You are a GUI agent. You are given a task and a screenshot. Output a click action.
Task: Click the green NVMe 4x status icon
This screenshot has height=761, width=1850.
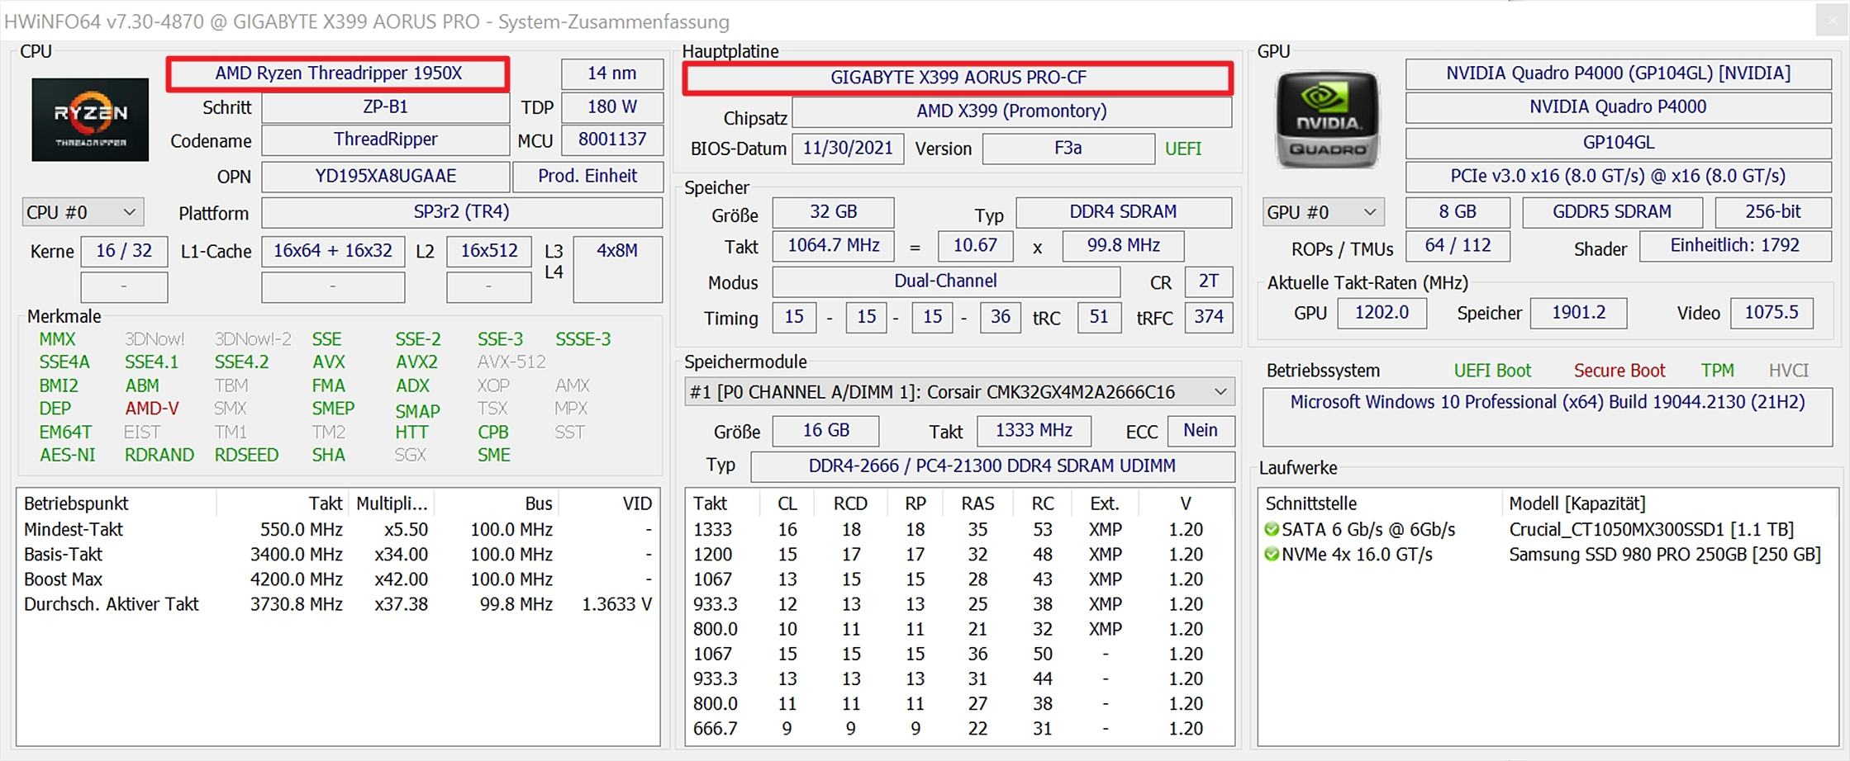pos(1272,555)
